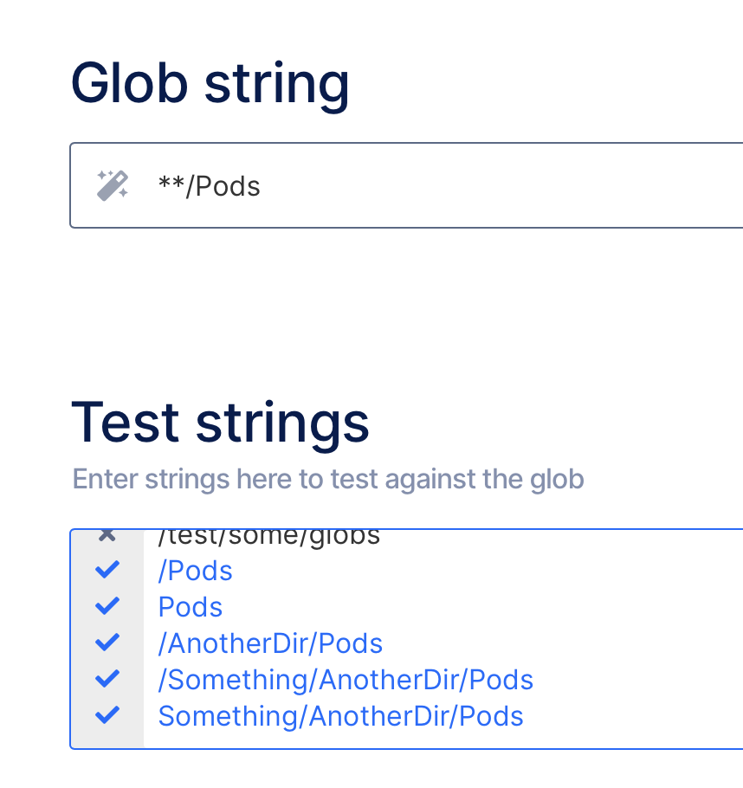Click the Test strings heading
Viewport: 743px width, 788px height.
[x=221, y=423]
